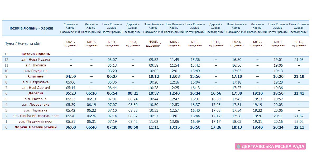
Task: Select з.п. Нова Козача stop
Action: point(36,60)
